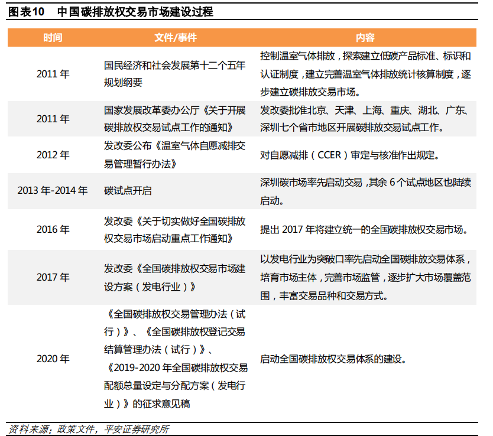Image resolution: width=493 pixels, height=436 pixels.
Task: Select the "2017 年" time cell
Action: (53, 277)
